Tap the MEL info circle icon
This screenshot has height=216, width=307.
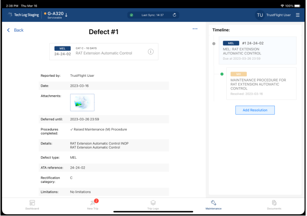tap(151, 52)
